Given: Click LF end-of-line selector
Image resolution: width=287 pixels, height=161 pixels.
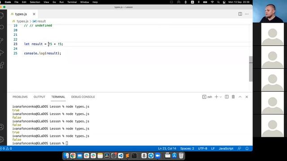Looking at the screenshot, I should [213, 148].
